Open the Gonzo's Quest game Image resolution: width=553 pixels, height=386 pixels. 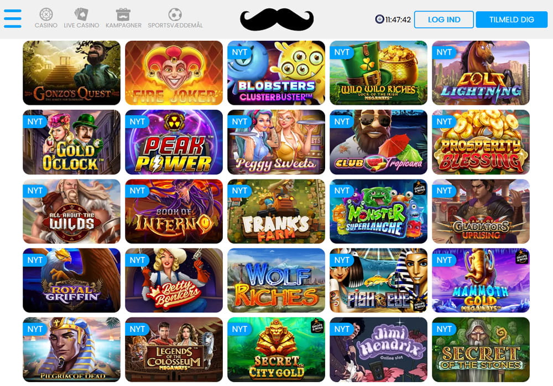(71, 73)
